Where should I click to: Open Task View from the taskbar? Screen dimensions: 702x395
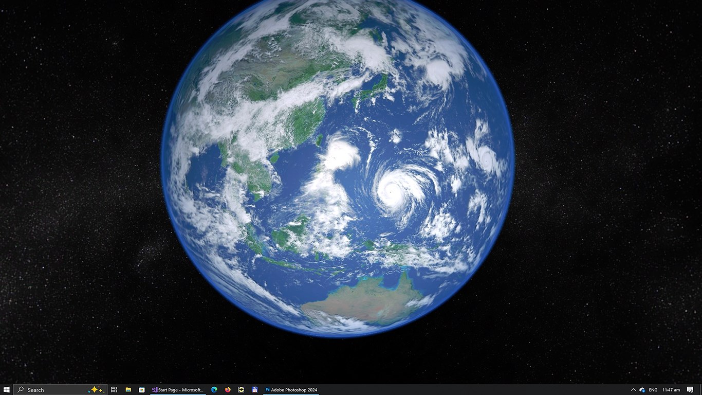pos(114,390)
